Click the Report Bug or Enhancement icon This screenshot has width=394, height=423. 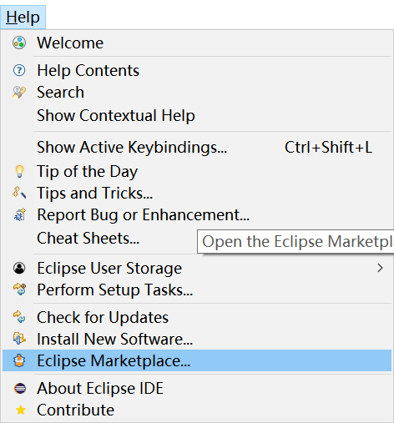[20, 214]
